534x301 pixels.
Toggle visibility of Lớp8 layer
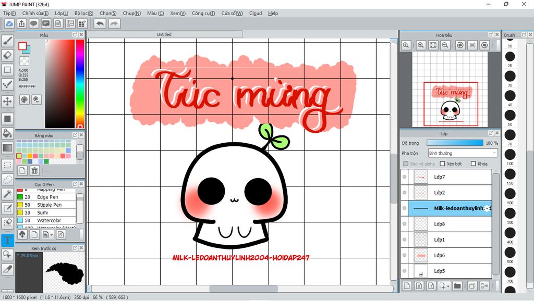coord(405,224)
